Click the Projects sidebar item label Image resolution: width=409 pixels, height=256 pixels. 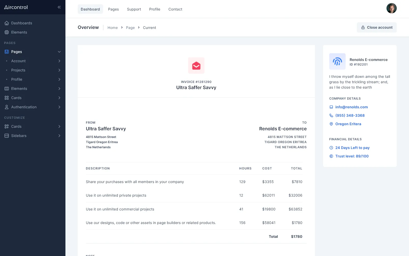click(x=18, y=70)
